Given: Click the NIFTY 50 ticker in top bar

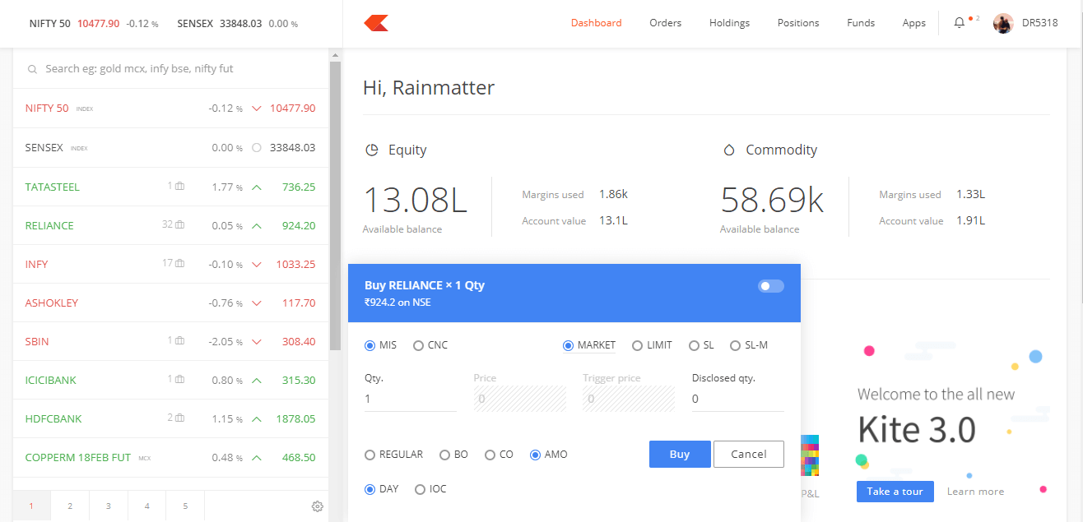Looking at the screenshot, I should coord(94,23).
